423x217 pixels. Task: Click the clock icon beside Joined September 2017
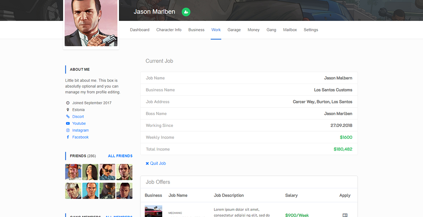(68, 103)
